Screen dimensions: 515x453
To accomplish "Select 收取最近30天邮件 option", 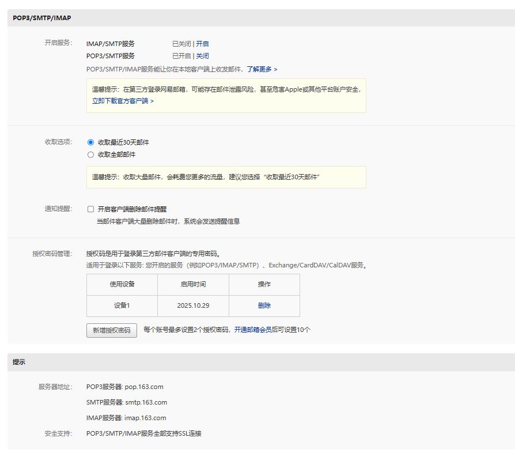I will click(x=90, y=142).
